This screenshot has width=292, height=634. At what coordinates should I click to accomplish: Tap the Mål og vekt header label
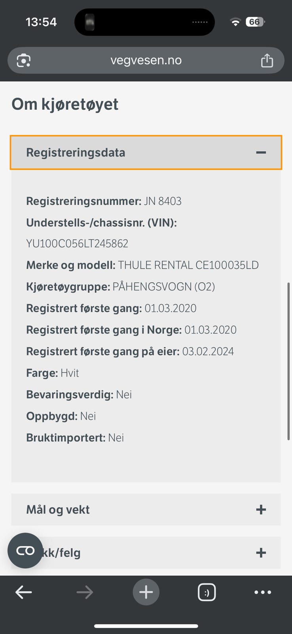pos(58,510)
